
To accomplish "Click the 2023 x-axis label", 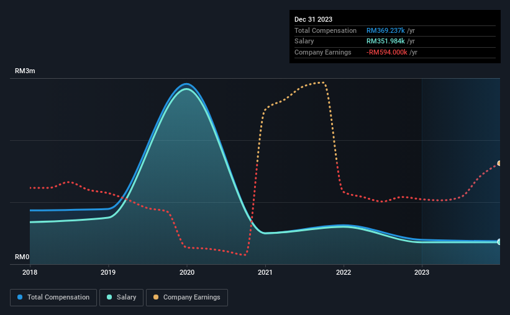I will 422,272.
